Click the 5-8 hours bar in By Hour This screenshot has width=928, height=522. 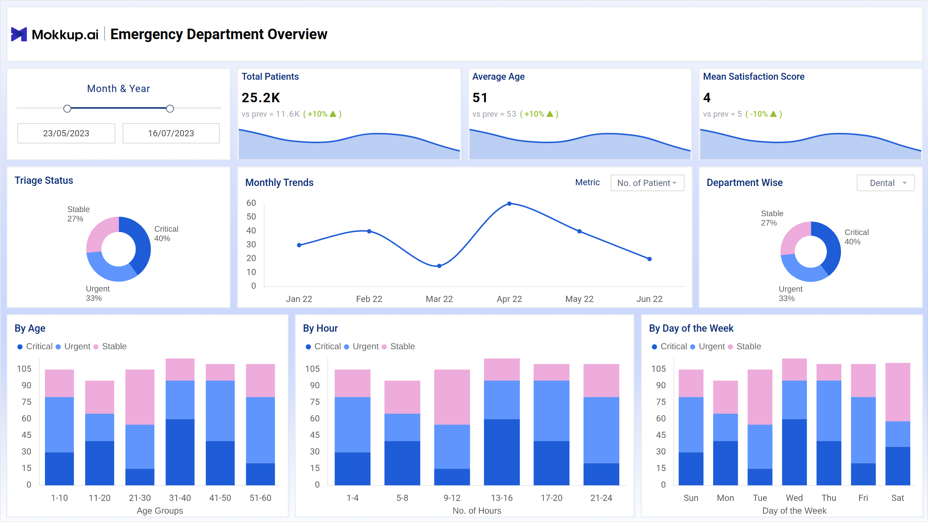pos(402,433)
